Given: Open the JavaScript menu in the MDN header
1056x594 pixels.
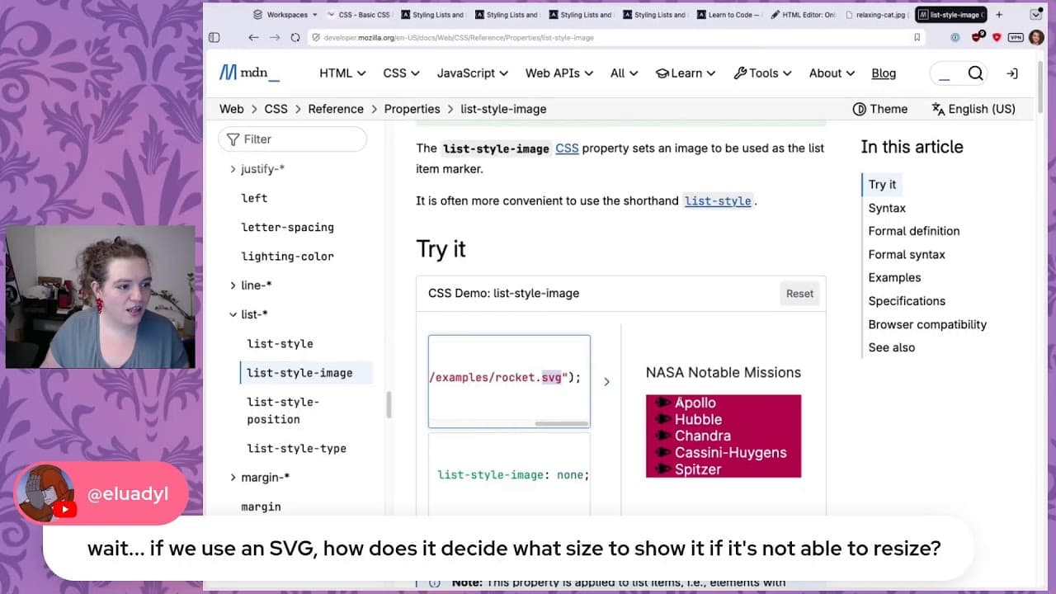Looking at the screenshot, I should (x=473, y=73).
